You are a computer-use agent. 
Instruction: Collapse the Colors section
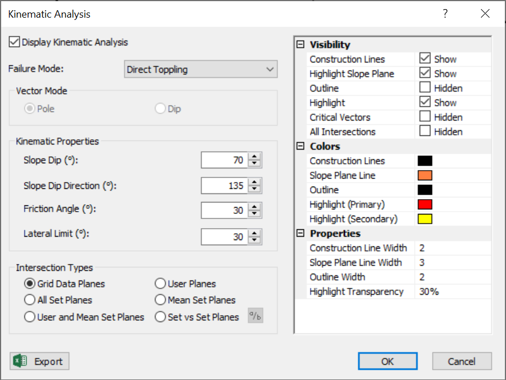tap(300, 146)
